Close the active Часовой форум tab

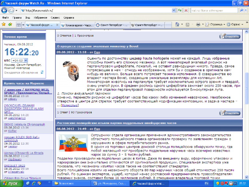pyautogui.click(x=57, y=25)
